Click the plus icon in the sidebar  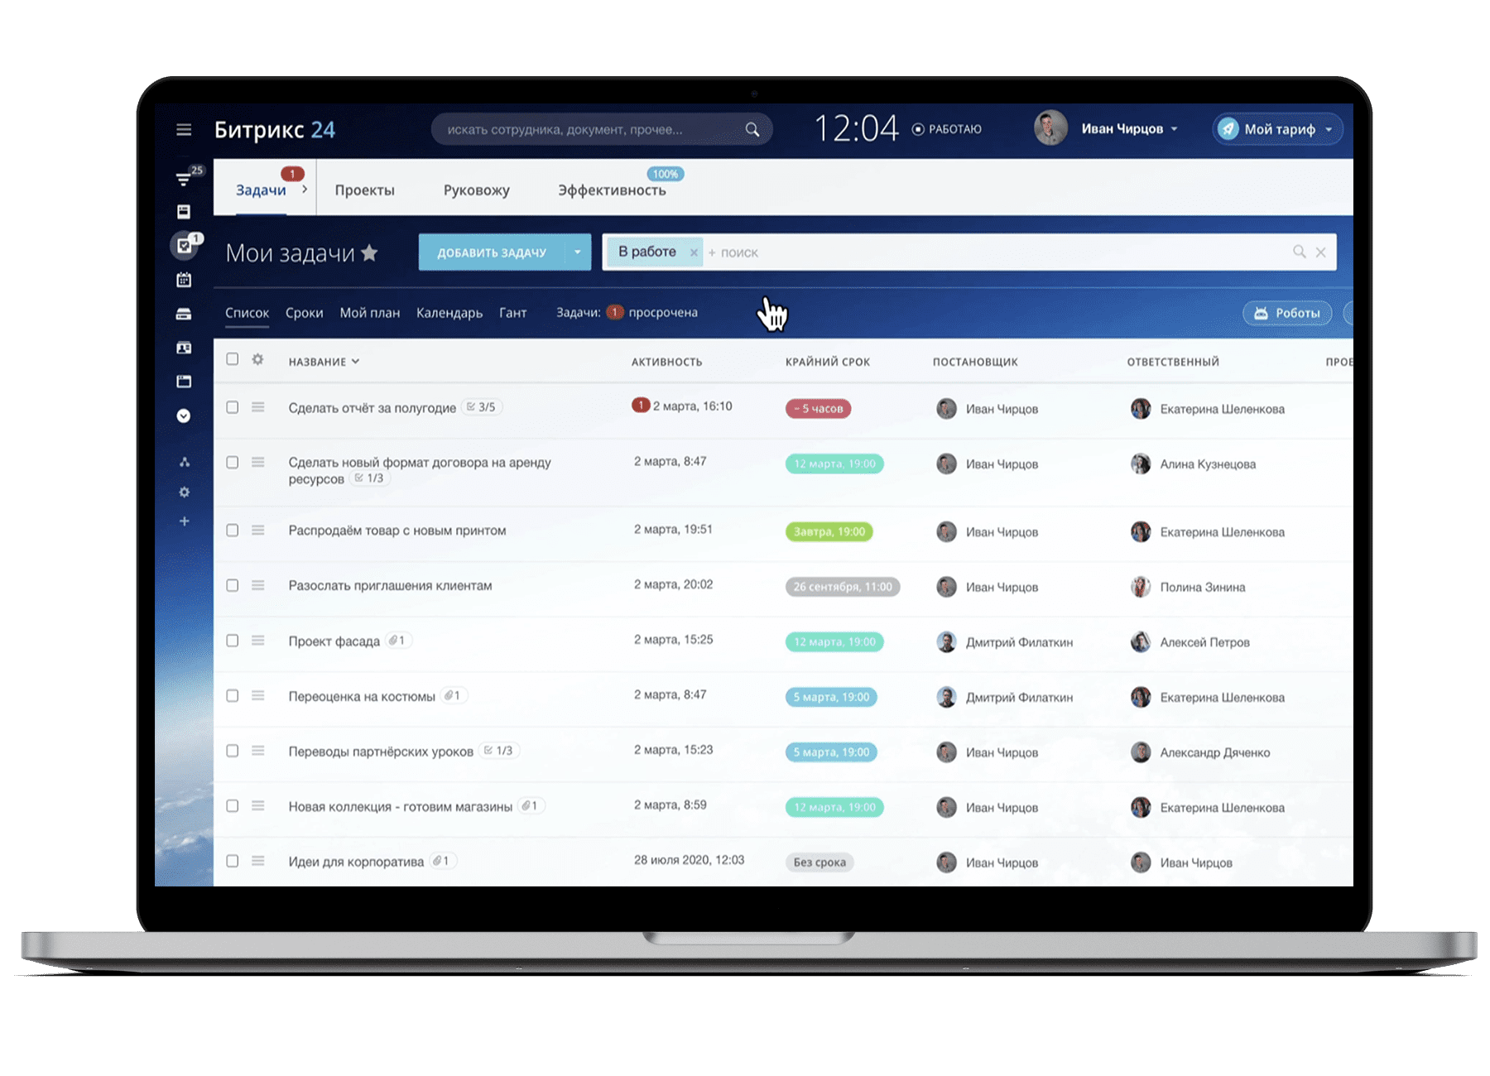pyautogui.click(x=185, y=521)
